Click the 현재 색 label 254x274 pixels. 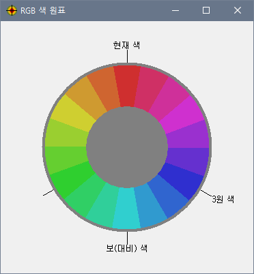tap(126, 45)
